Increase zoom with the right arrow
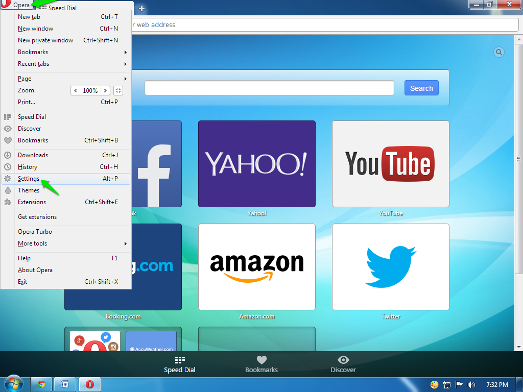Viewport: 523px width, 392px height. point(105,90)
